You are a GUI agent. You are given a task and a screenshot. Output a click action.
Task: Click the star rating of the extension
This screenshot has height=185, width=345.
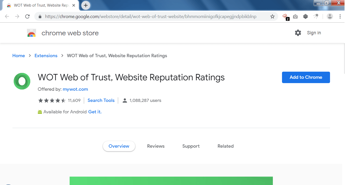[52, 101]
